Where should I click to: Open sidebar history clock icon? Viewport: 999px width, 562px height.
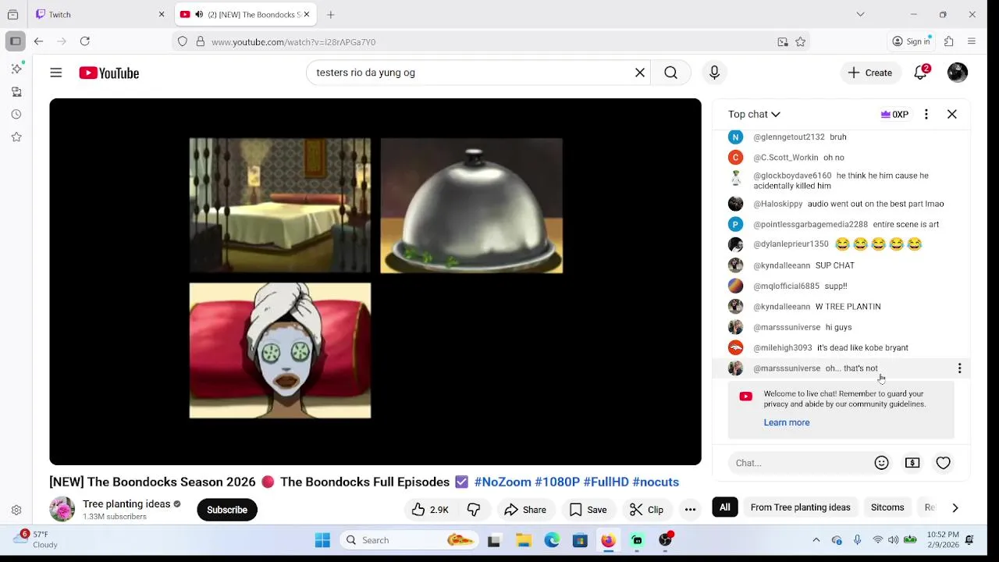[x=16, y=114]
